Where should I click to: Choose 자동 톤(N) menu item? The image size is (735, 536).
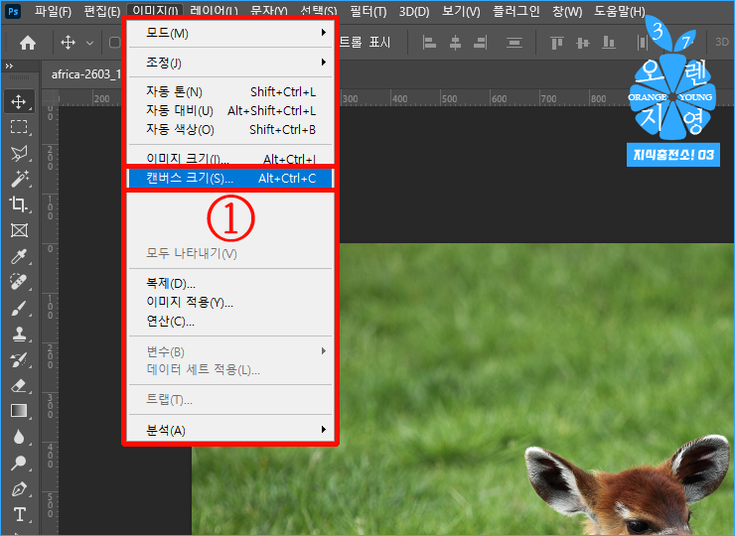(x=230, y=91)
